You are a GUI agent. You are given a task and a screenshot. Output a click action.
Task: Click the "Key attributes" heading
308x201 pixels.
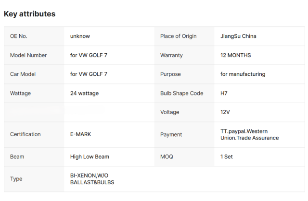pos(29,14)
